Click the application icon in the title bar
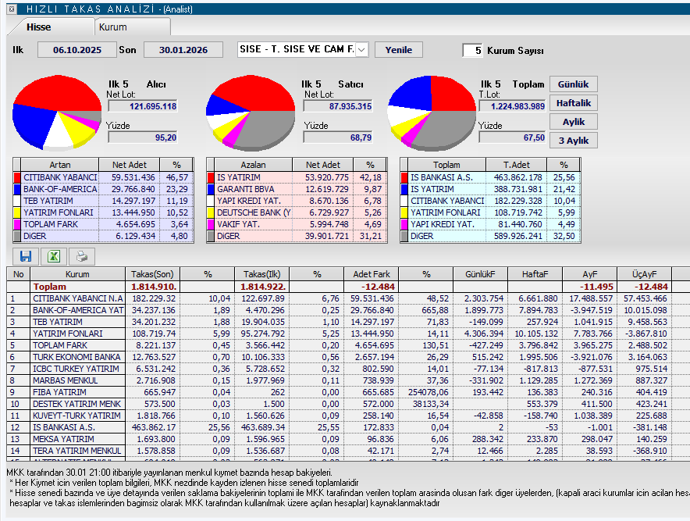Viewport: 690px width, 521px height. (x=10, y=9)
